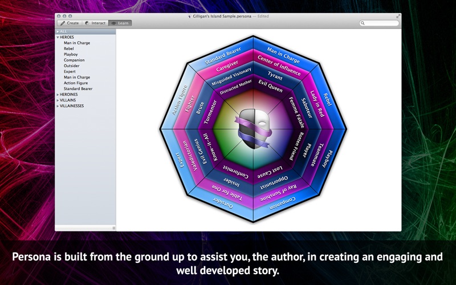Expand the HEROINES group

[58, 94]
